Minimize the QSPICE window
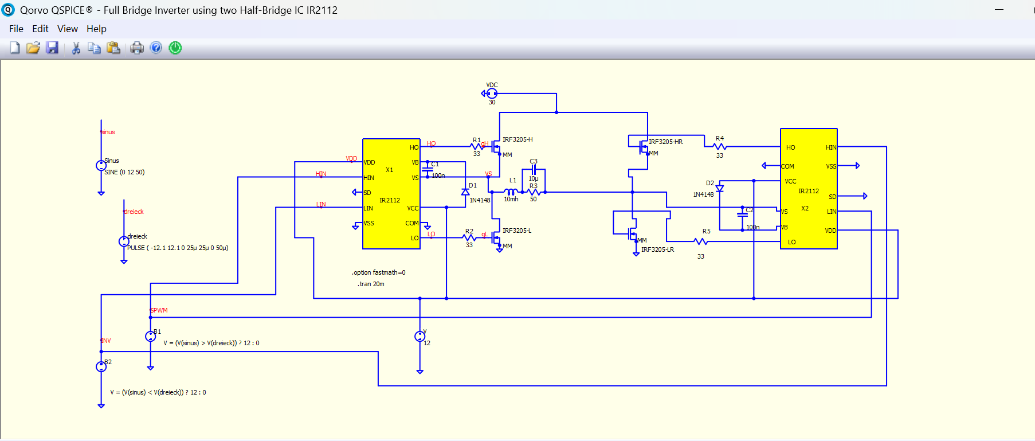The width and height of the screenshot is (1035, 441). tap(999, 10)
